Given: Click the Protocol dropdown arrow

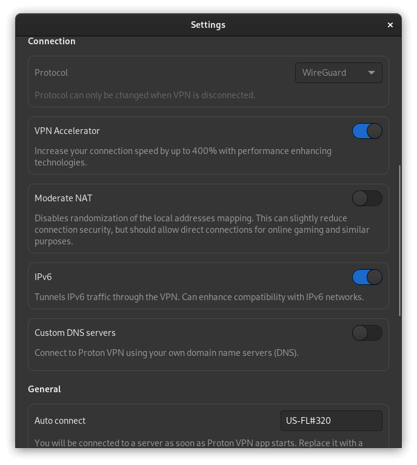Looking at the screenshot, I should [x=371, y=73].
